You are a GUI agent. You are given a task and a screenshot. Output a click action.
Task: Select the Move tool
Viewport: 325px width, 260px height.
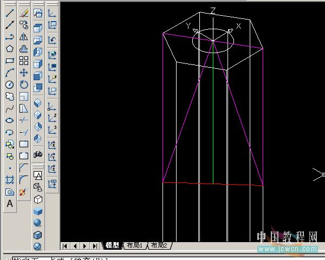(24, 73)
